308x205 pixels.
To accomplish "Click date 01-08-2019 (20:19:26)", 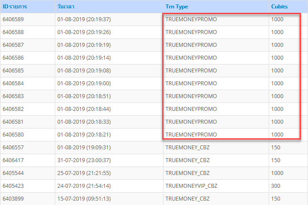I will [84, 32].
